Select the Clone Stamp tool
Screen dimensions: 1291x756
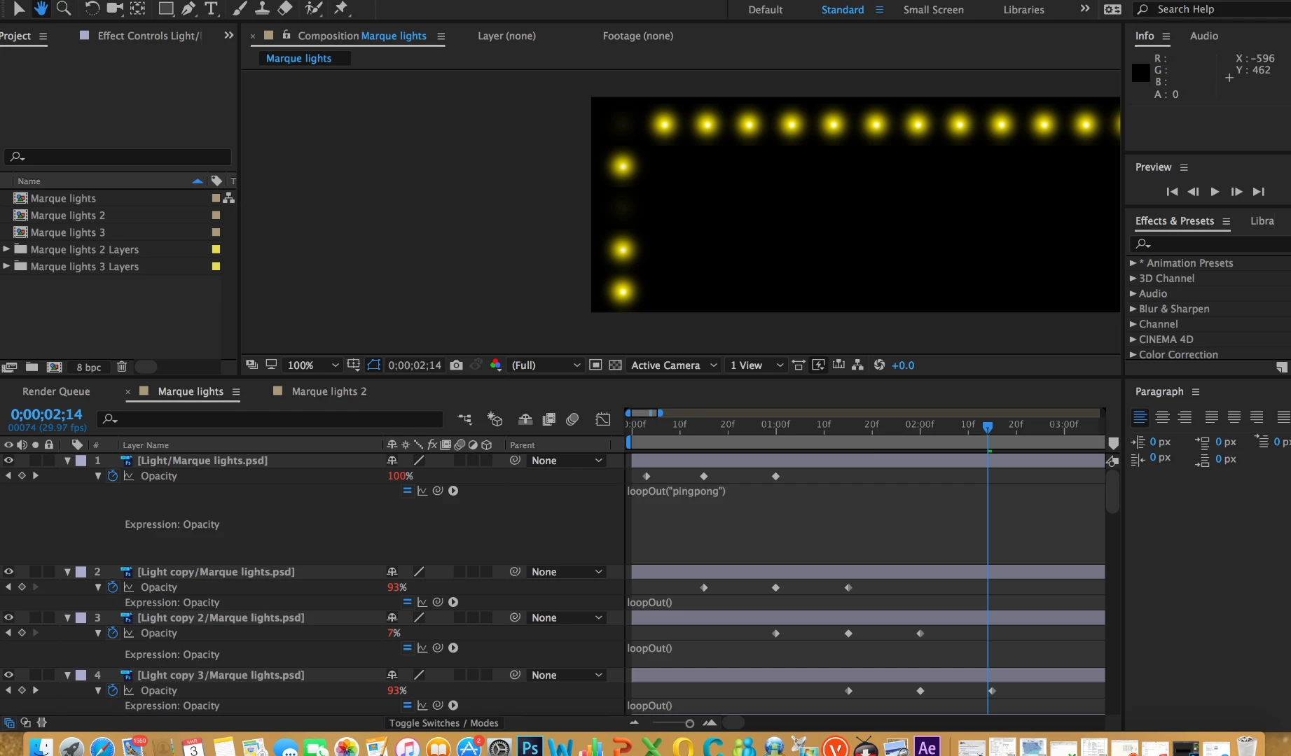[x=262, y=8]
